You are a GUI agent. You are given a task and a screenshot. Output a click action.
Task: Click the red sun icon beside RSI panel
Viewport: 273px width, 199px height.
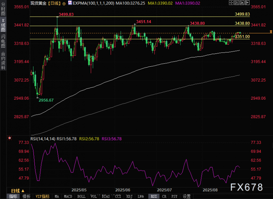[10, 138]
